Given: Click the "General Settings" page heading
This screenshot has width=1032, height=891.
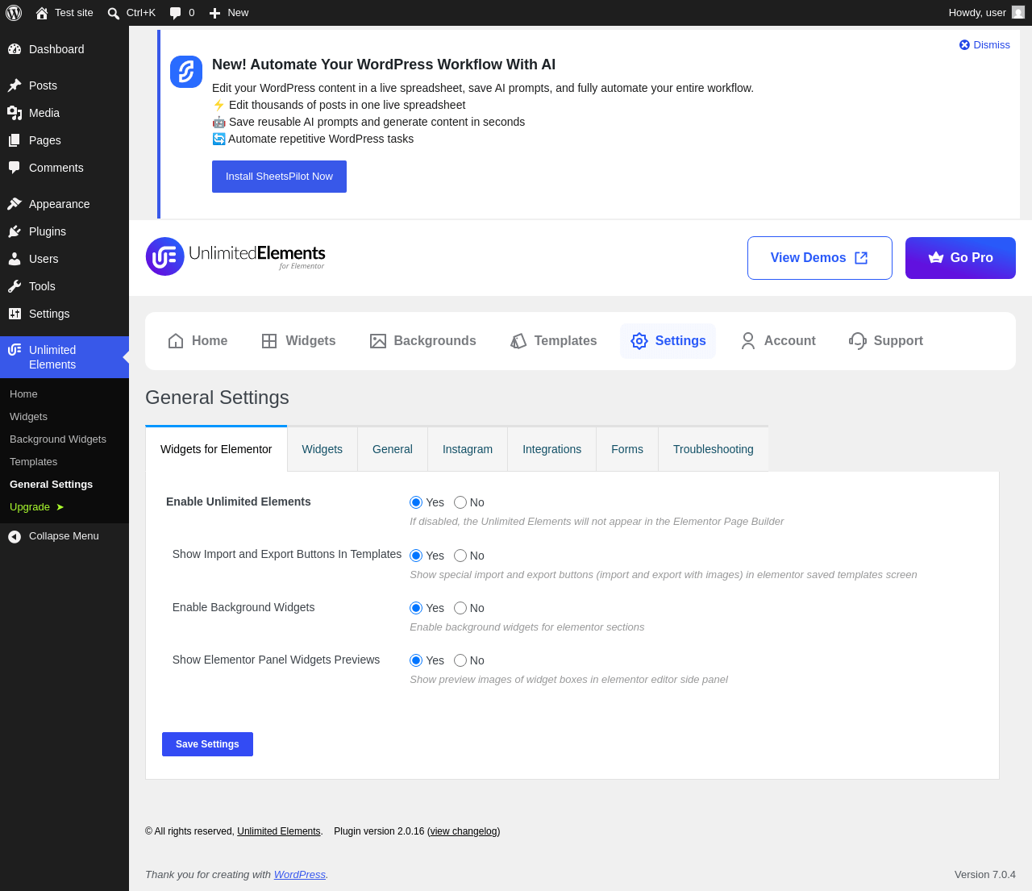Looking at the screenshot, I should click(x=217, y=398).
